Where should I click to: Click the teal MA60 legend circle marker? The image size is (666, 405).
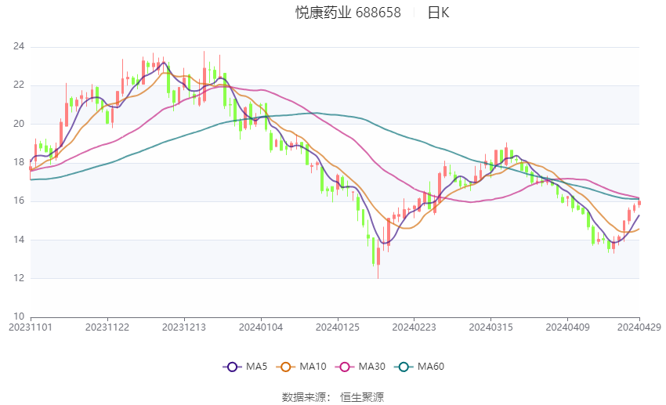click(x=404, y=366)
